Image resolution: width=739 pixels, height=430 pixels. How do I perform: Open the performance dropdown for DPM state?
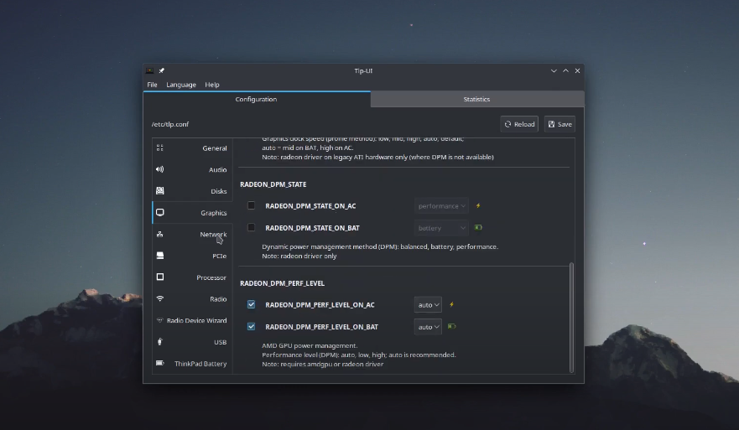[x=442, y=205]
